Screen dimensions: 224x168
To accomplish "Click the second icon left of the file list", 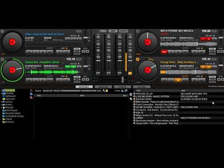I will pyautogui.click(x=31, y=94).
